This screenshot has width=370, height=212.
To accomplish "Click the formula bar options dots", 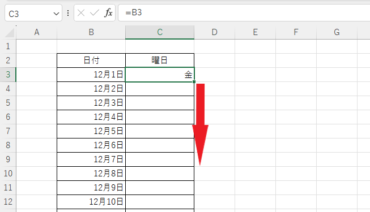I will pos(68,12).
